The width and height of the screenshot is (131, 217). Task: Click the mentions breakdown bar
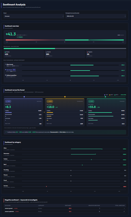pyautogui.click(x=65, y=49)
